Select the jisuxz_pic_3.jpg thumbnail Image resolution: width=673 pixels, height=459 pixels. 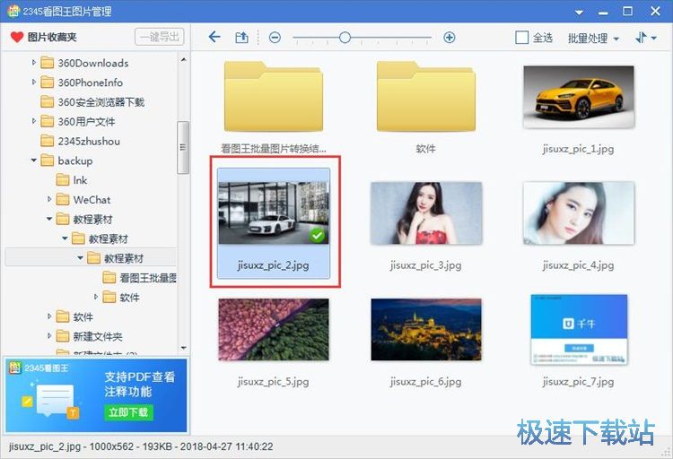(425, 212)
